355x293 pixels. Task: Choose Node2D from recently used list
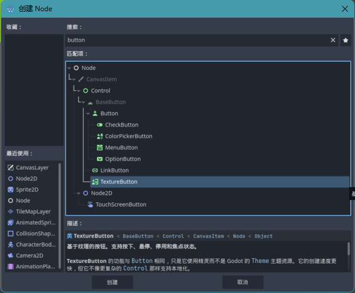26,179
